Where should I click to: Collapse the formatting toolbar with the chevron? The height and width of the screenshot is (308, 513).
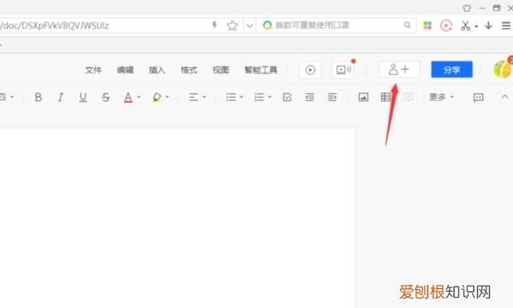pos(504,97)
